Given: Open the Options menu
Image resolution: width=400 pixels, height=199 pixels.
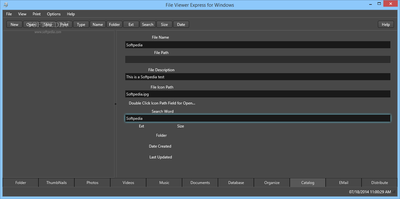Looking at the screenshot, I should [54, 14].
